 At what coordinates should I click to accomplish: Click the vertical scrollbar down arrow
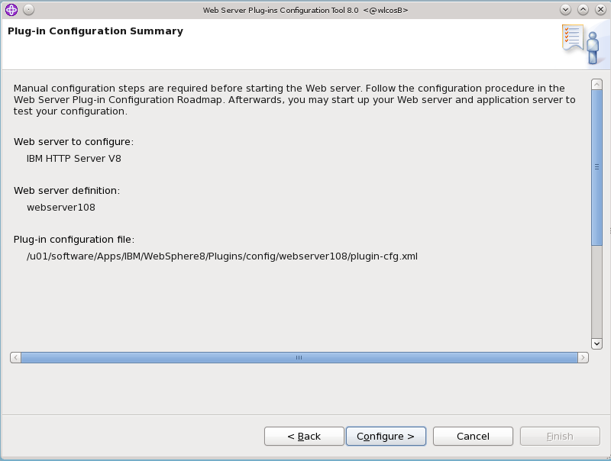pos(596,343)
